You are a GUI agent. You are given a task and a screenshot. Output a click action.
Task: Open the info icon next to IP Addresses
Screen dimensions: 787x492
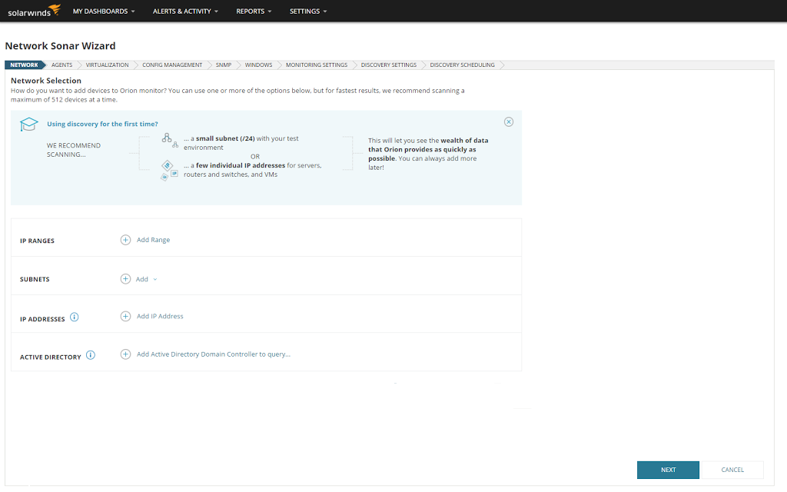[75, 317]
